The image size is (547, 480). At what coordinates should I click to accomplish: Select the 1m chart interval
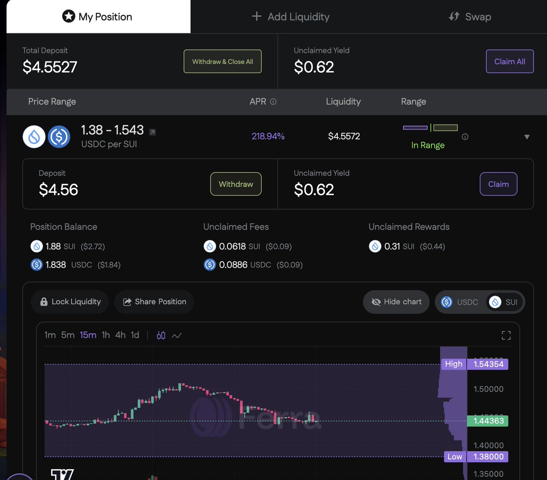[x=50, y=335]
